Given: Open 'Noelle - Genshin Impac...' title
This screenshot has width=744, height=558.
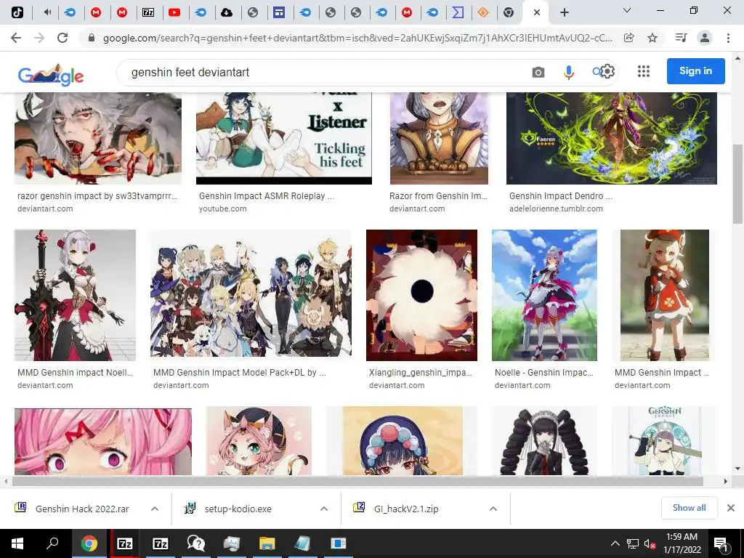Looking at the screenshot, I should 543,373.
